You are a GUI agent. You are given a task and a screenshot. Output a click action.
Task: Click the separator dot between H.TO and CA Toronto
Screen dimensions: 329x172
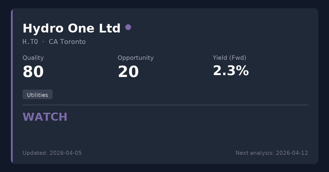(43, 42)
